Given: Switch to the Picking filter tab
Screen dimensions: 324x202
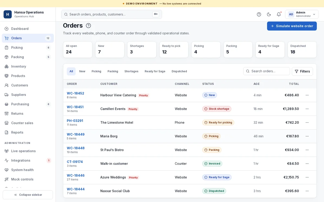Looking at the screenshot, I should 96,71.
